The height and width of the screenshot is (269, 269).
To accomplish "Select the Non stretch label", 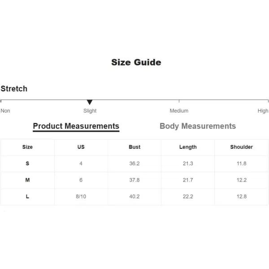I will click(5, 111).
